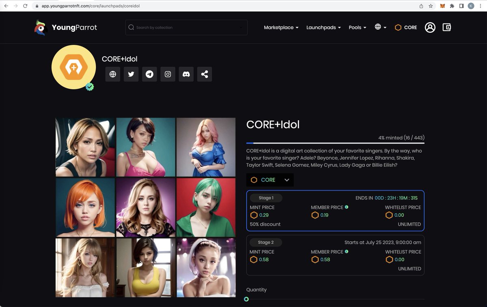Bookmark this page with the star
487x307 pixels.
(431, 6)
